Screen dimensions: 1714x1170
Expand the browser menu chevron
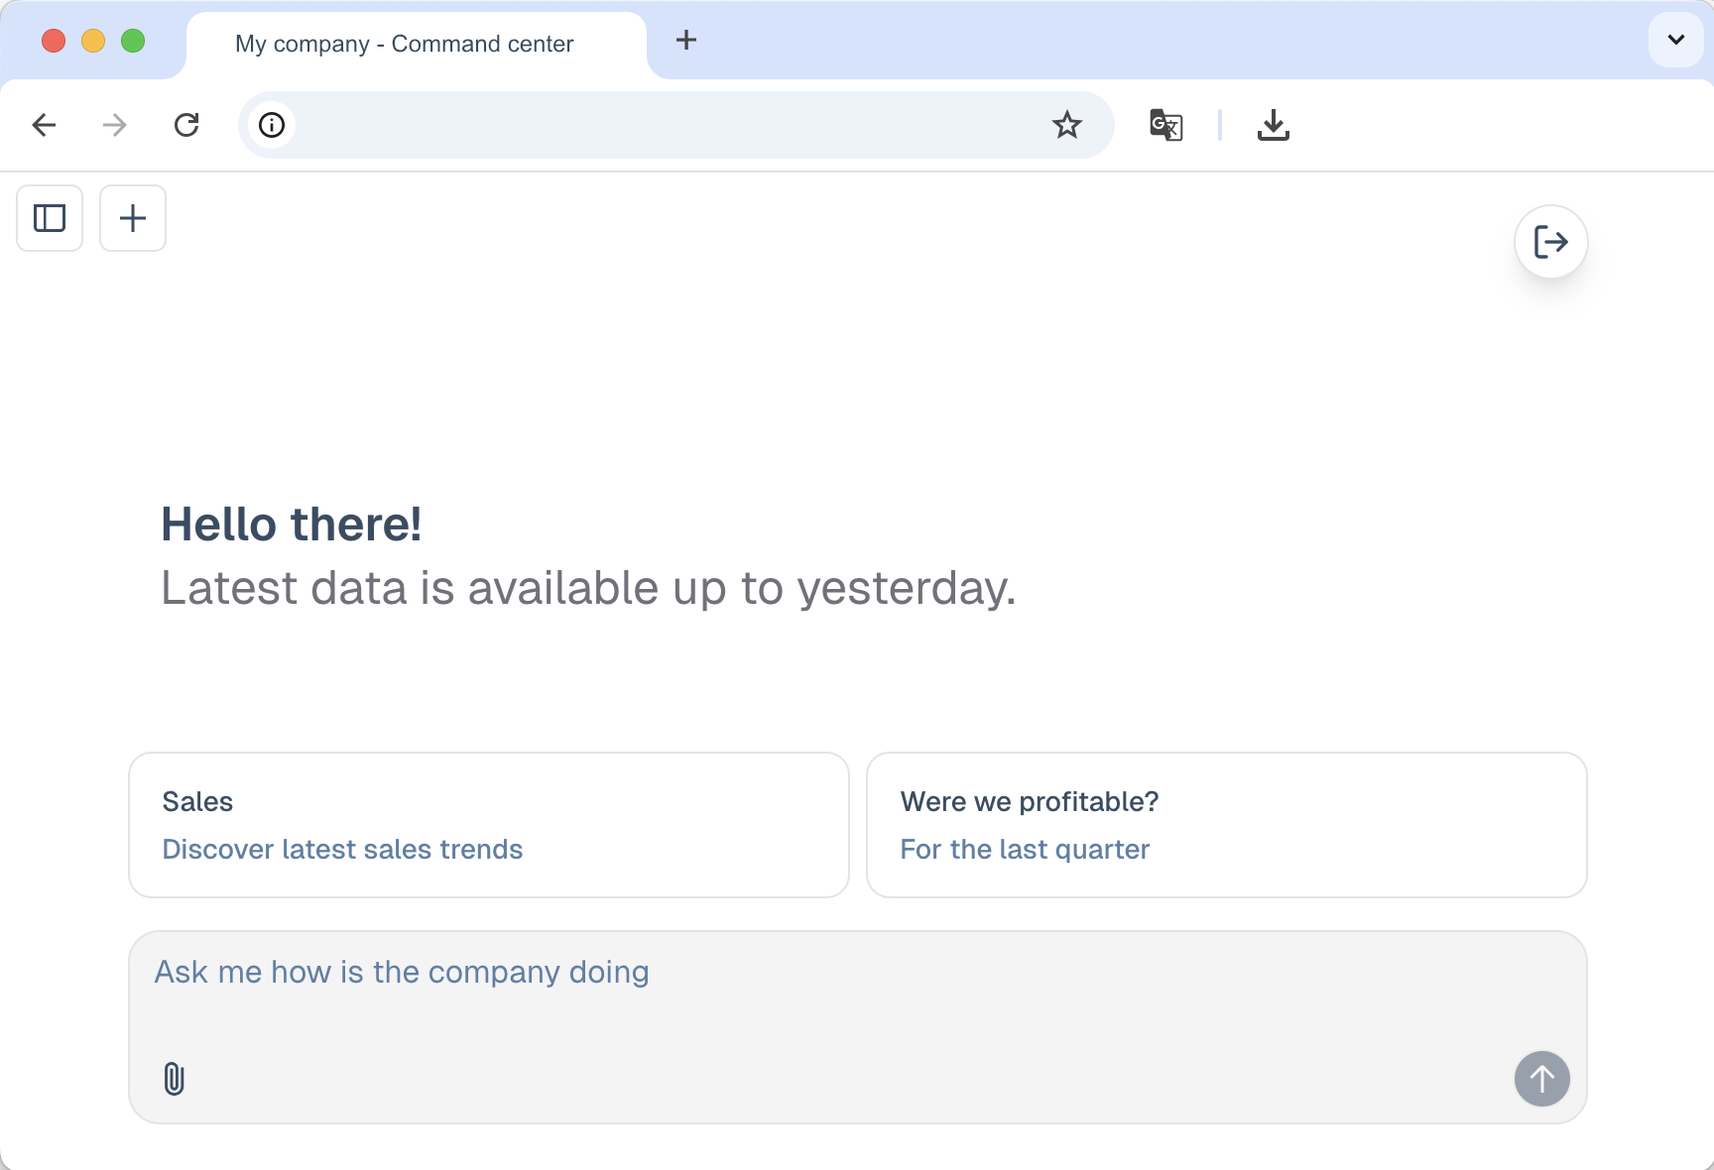tap(1674, 41)
